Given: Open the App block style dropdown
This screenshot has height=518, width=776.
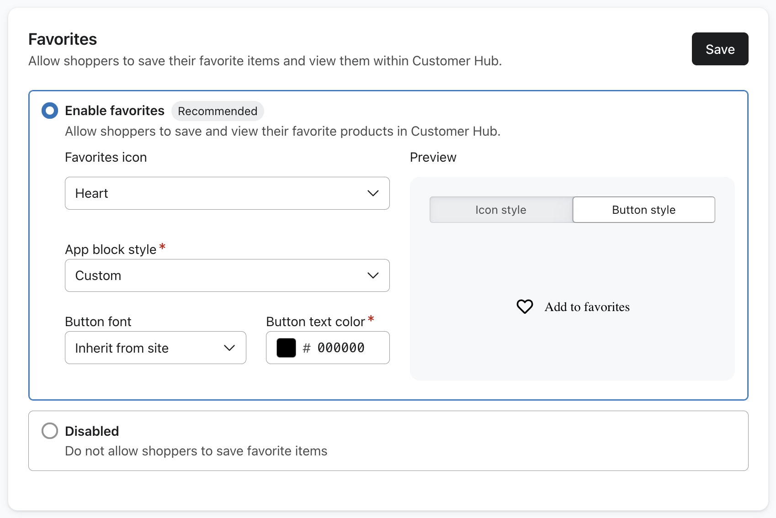Looking at the screenshot, I should [x=227, y=275].
